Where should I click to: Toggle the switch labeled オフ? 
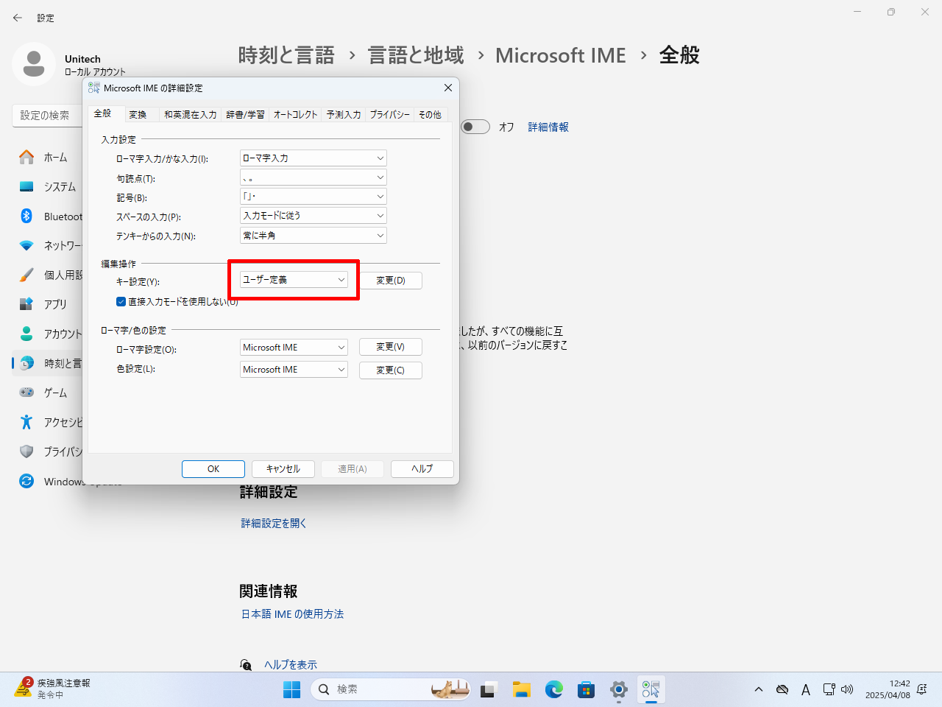475,127
